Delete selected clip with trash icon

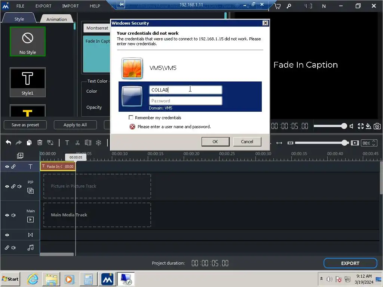click(40, 142)
